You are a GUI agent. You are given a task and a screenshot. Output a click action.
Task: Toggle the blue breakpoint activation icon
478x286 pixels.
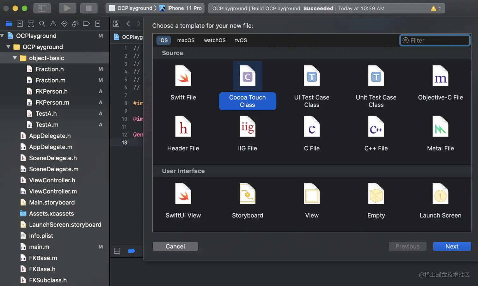pos(132,251)
